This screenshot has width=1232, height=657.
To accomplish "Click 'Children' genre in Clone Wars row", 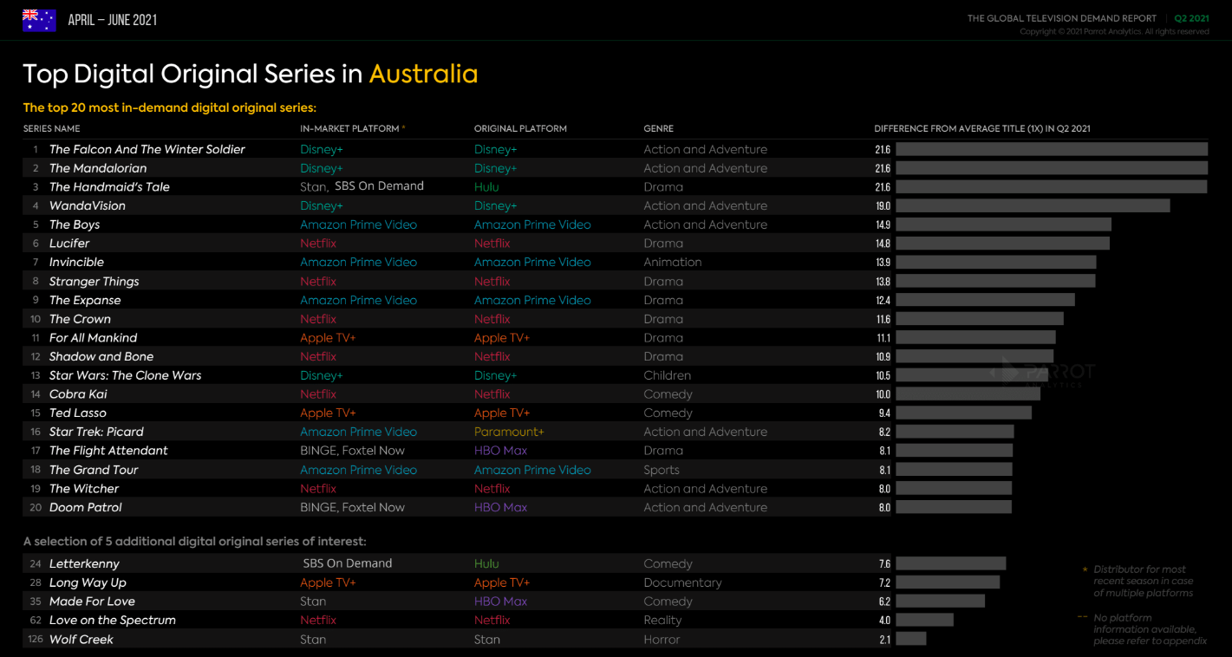I will pyautogui.click(x=667, y=375).
